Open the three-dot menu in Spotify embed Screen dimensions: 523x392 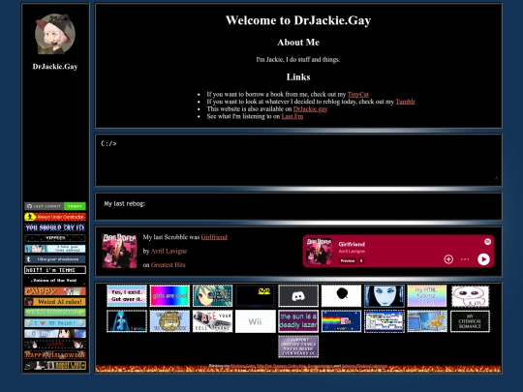(x=465, y=259)
